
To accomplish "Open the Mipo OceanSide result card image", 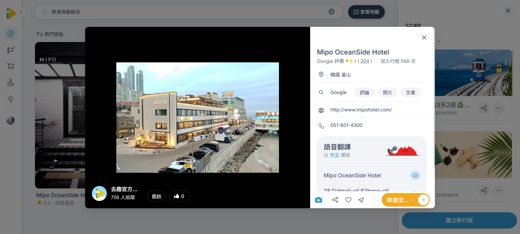I will click(60, 115).
